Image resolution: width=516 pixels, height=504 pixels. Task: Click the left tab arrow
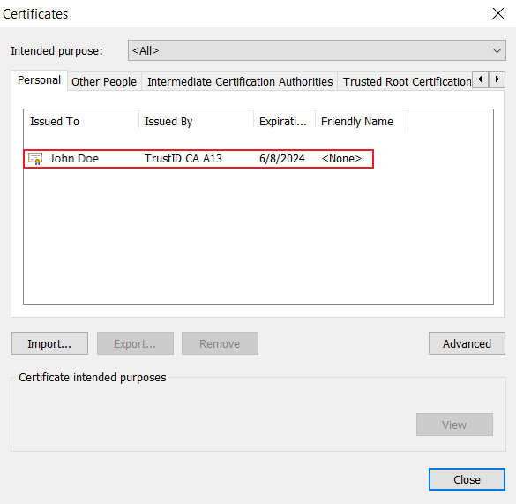[480, 79]
